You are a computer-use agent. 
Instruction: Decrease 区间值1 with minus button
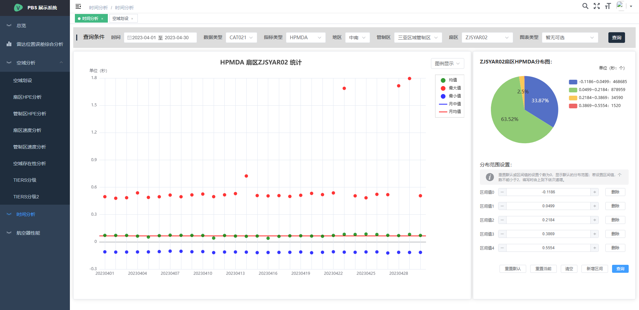tap(502, 206)
